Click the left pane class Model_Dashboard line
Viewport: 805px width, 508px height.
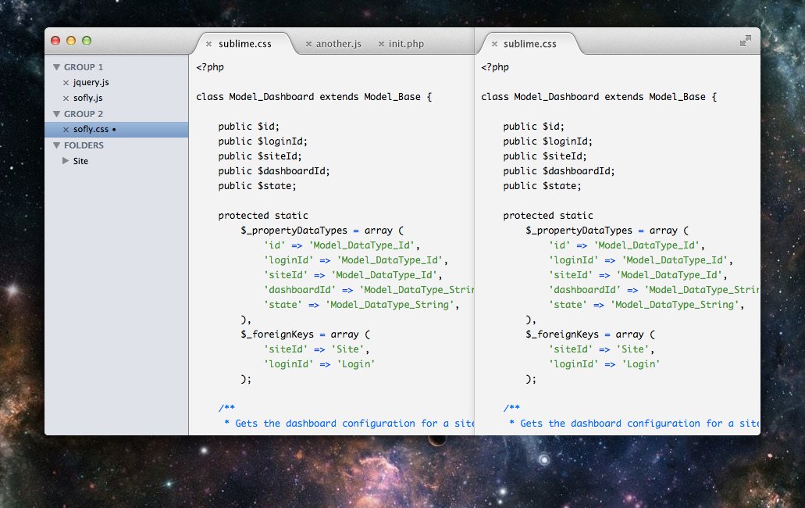[x=314, y=97]
